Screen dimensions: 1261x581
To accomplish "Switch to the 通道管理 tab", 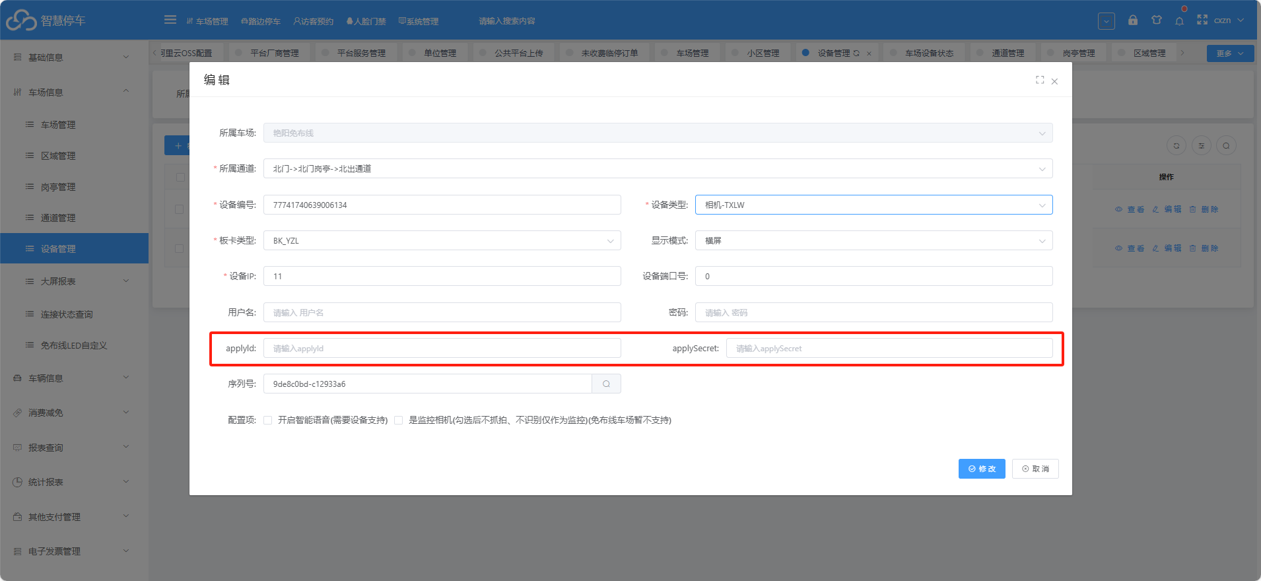I will pos(1002,53).
